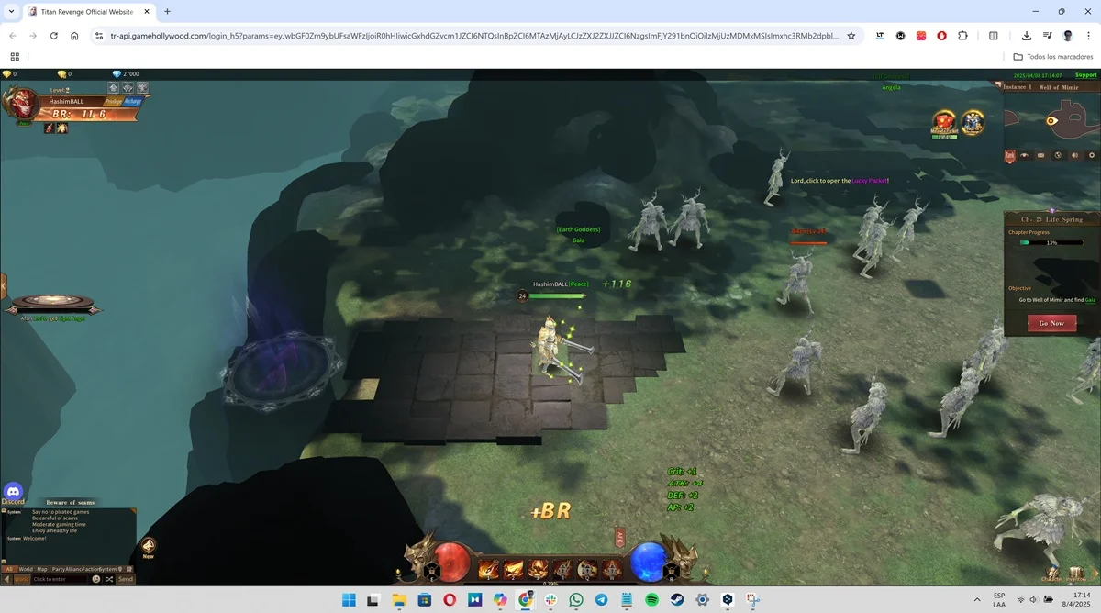
Task: Toggle the speaker sound icon near the minimap
Action: pos(1075,155)
